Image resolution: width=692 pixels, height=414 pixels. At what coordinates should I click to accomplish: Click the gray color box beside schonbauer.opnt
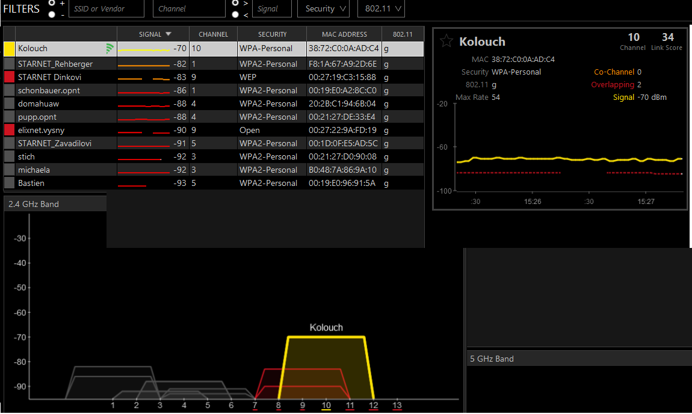click(x=9, y=90)
